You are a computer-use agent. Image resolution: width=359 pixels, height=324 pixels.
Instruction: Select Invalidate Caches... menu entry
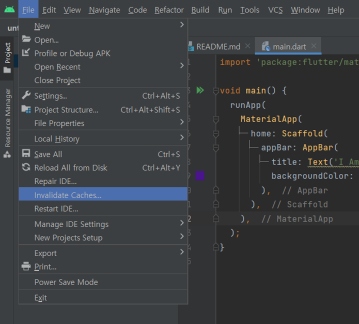[x=103, y=195]
